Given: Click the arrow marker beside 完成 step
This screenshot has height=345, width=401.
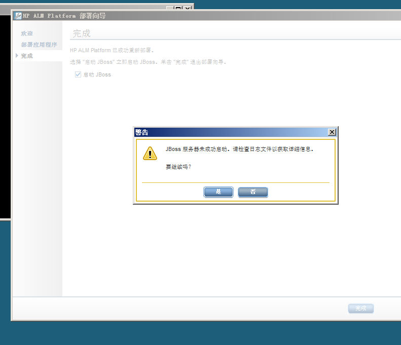Looking at the screenshot, I should pos(17,56).
